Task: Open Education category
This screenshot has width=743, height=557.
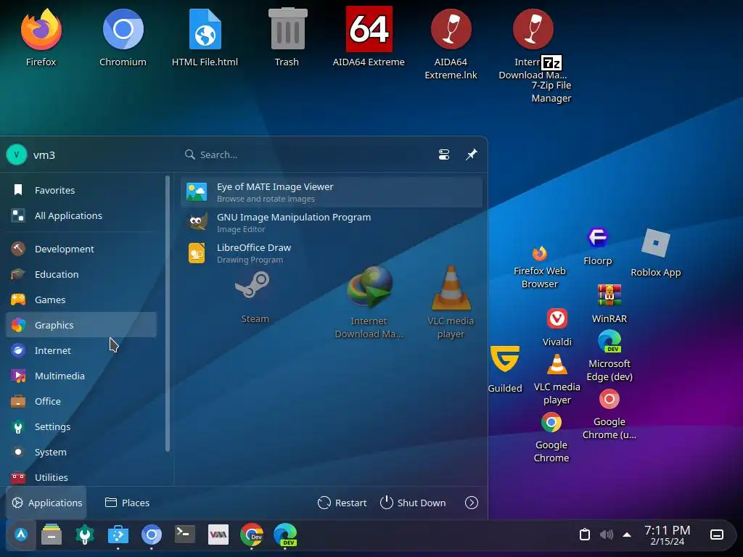Action: click(x=81, y=274)
